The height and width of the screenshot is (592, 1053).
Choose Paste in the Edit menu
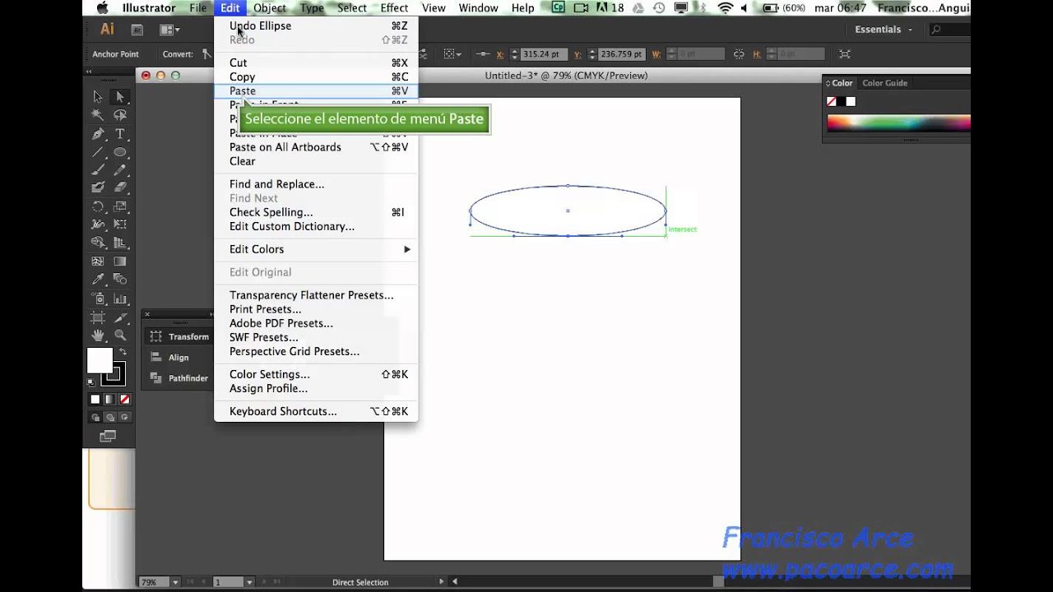316,90
